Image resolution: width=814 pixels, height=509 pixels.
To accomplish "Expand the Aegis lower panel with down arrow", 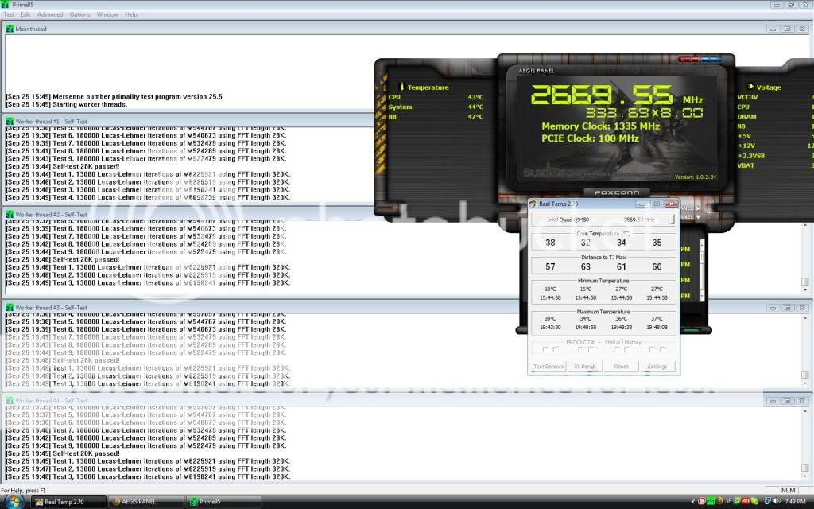I will [x=699, y=216].
